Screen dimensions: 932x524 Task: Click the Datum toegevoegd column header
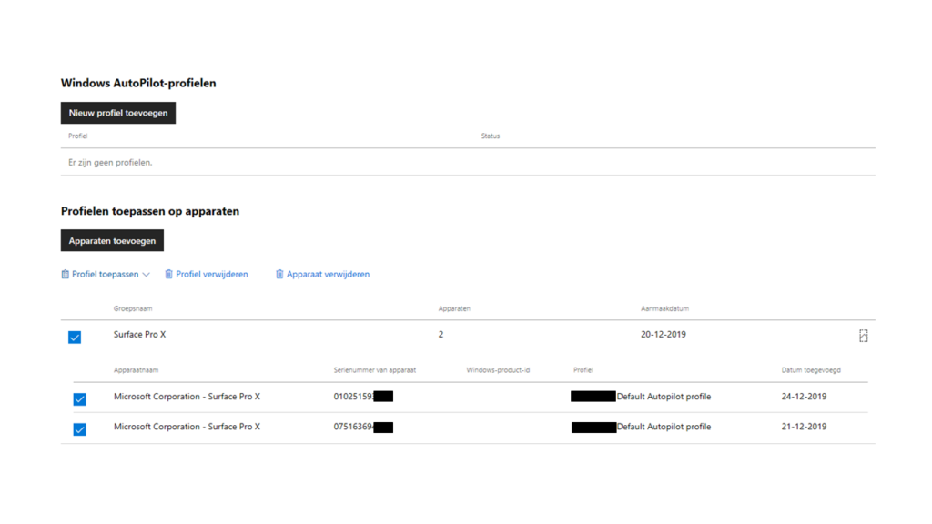[811, 370]
